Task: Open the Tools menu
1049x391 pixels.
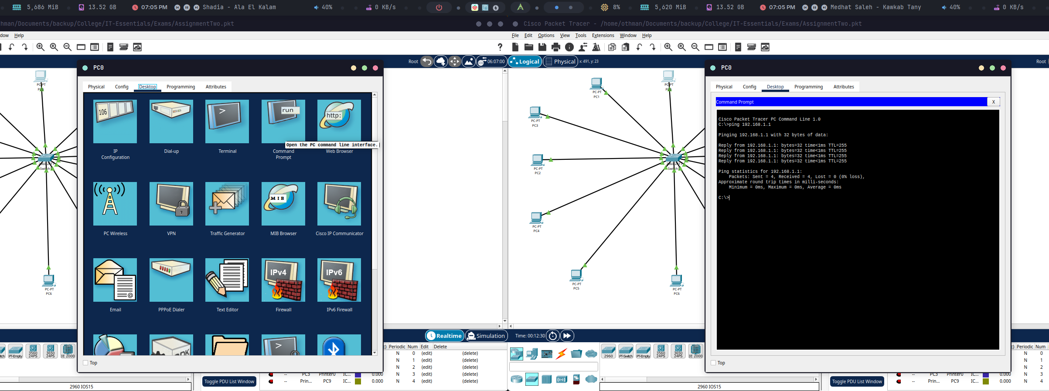Action: click(x=580, y=35)
